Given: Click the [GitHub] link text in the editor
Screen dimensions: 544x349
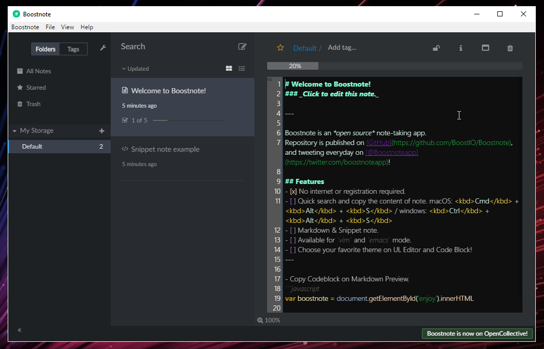Looking at the screenshot, I should pyautogui.click(x=378, y=142).
